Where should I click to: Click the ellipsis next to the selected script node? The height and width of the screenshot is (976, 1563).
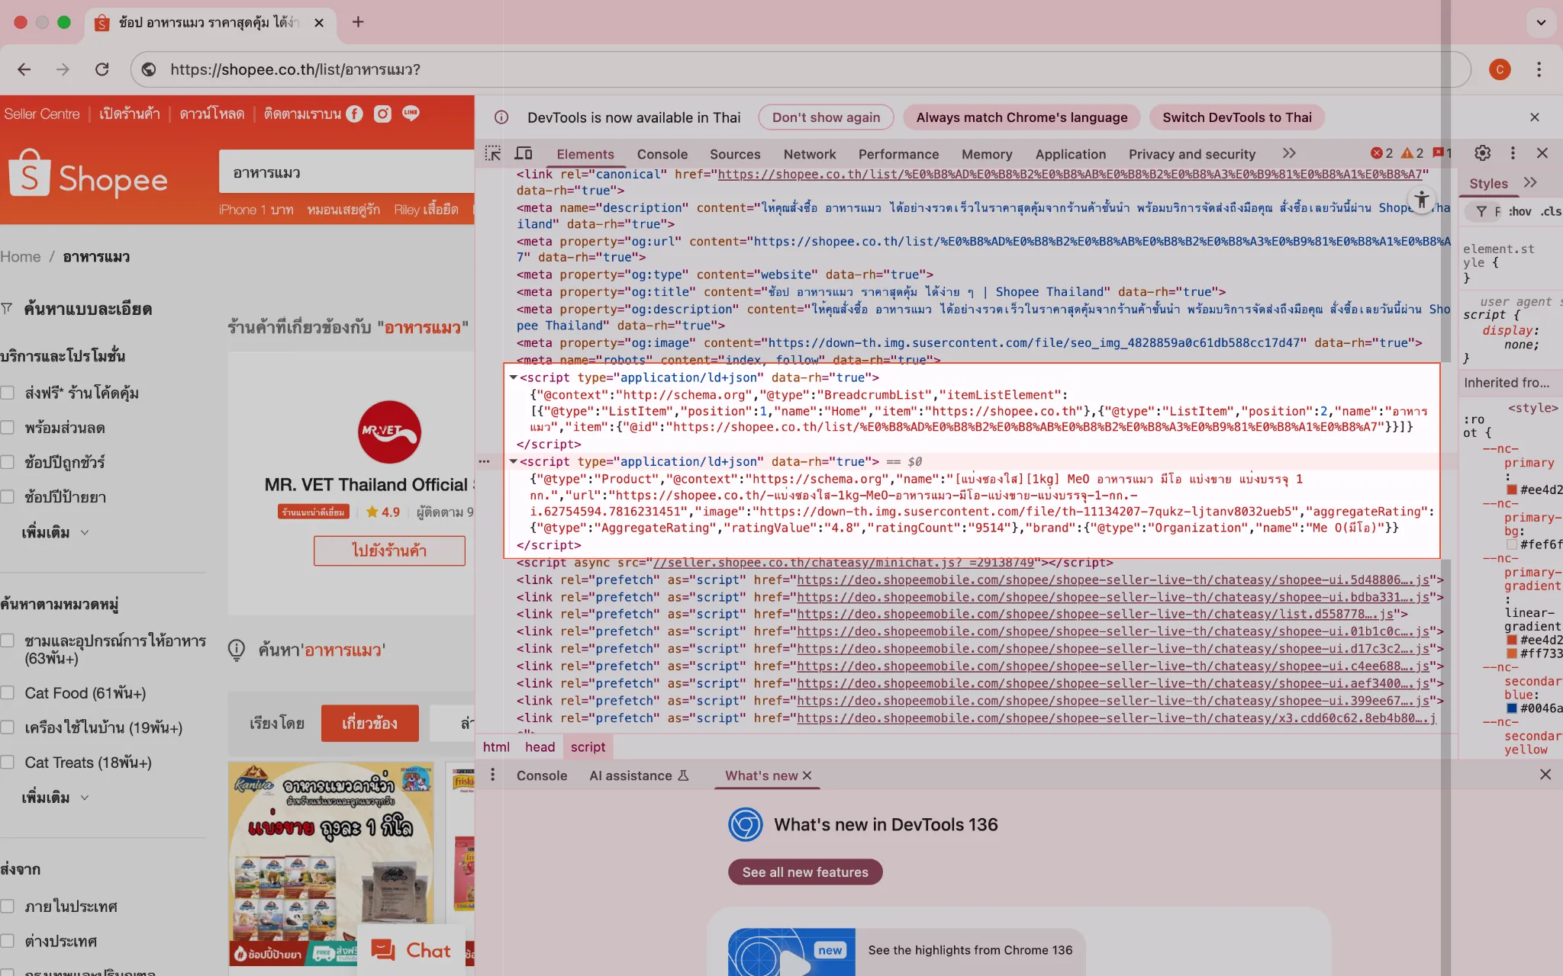(484, 461)
